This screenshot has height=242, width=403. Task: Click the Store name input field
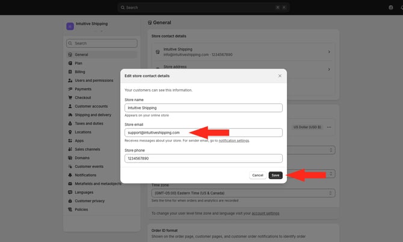203,108
